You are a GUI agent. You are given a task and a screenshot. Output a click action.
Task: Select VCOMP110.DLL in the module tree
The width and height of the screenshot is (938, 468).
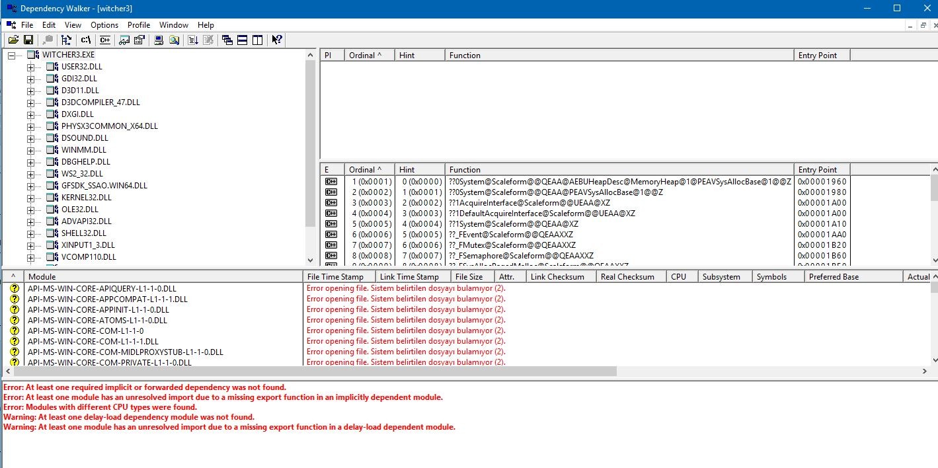(x=89, y=257)
